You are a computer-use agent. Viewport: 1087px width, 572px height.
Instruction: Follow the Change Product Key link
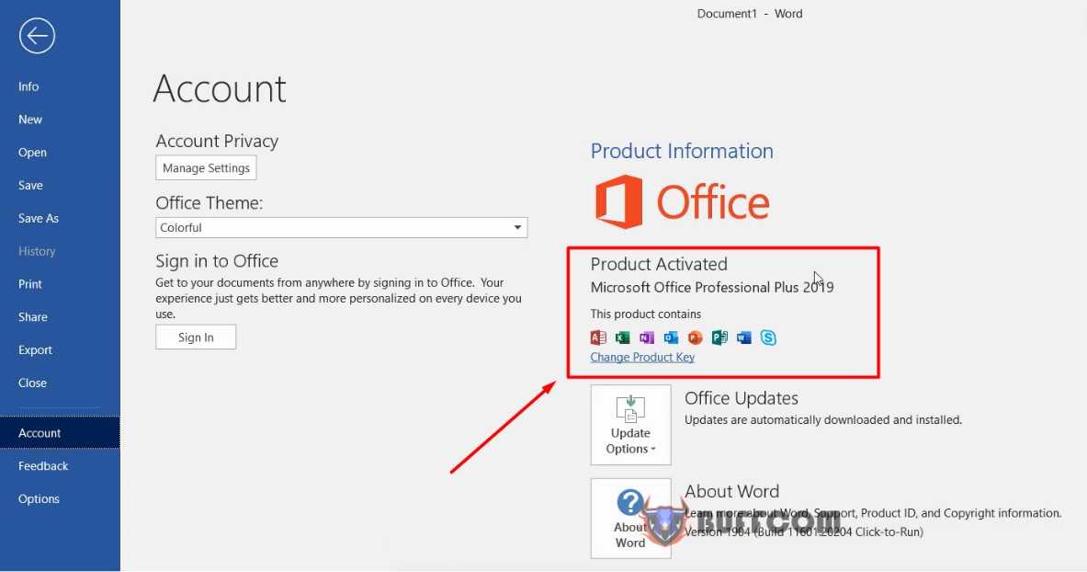tap(642, 357)
